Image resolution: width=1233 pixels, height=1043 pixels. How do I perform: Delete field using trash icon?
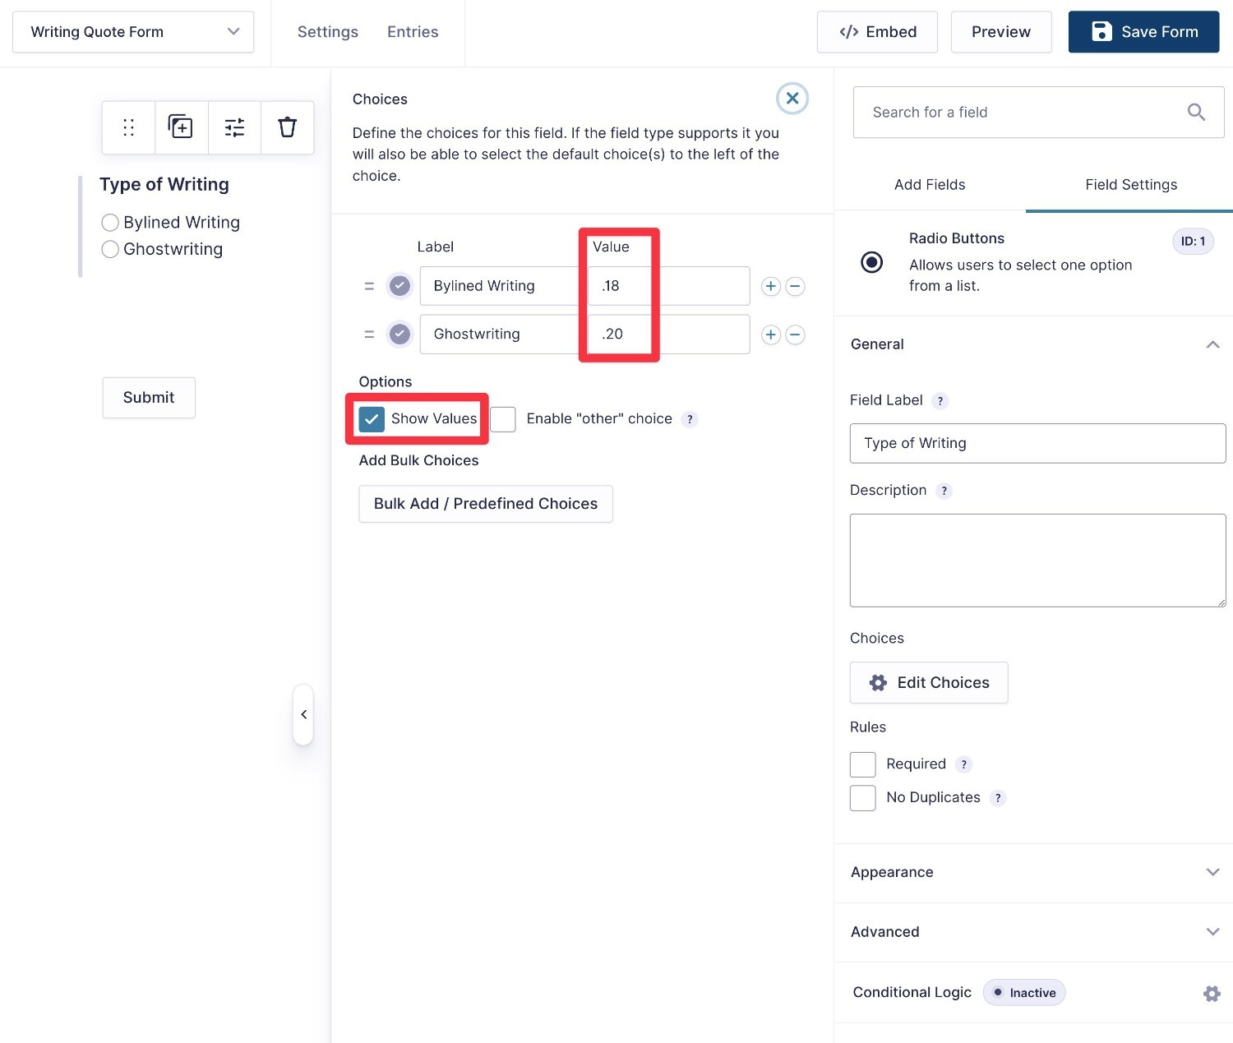click(x=287, y=127)
